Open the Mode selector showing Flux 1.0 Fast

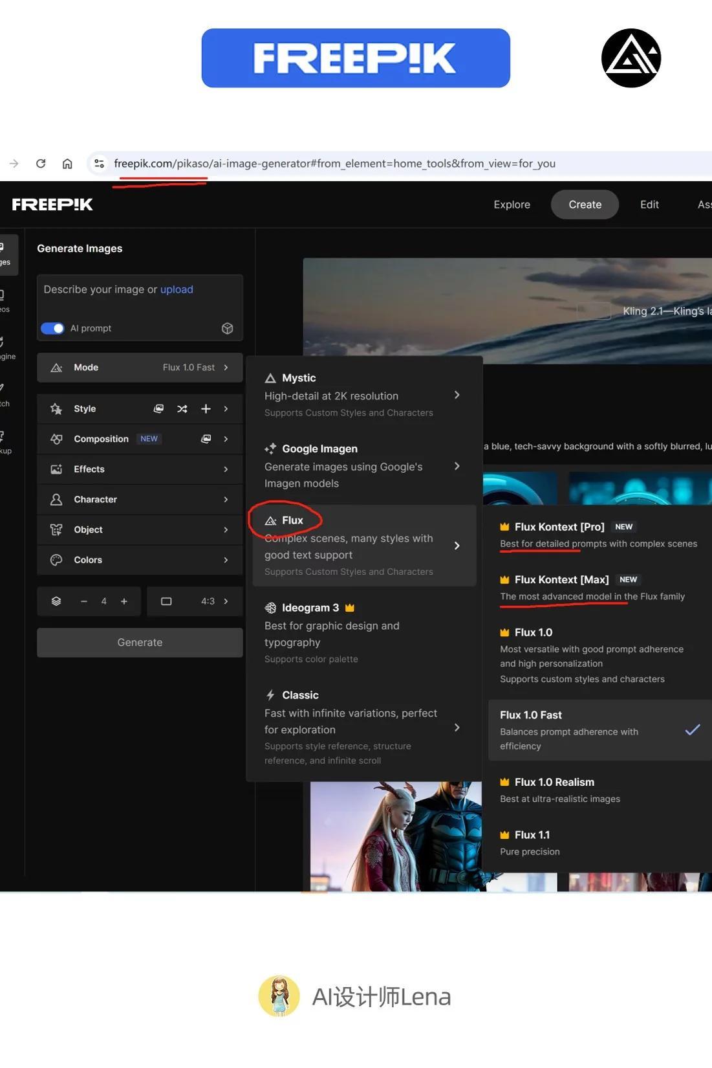point(140,368)
